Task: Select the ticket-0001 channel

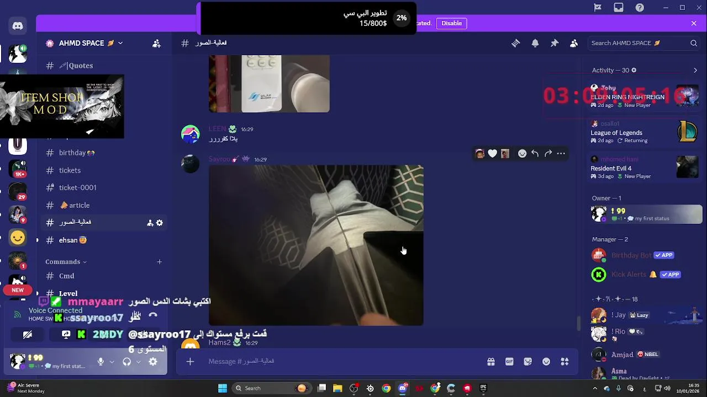Action: coord(103,187)
